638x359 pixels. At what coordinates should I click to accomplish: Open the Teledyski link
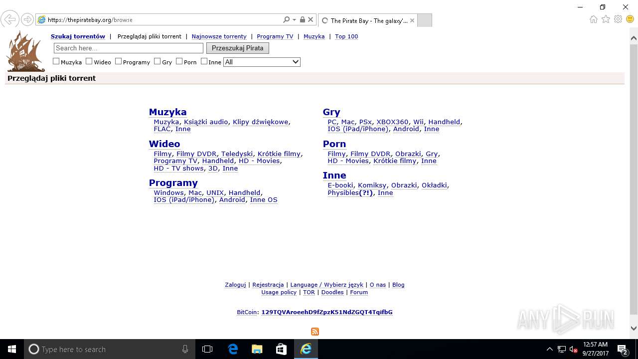[x=237, y=154]
